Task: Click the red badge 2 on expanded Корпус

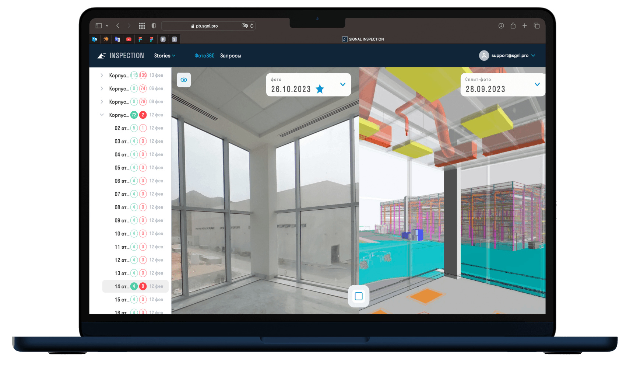Action: [143, 115]
